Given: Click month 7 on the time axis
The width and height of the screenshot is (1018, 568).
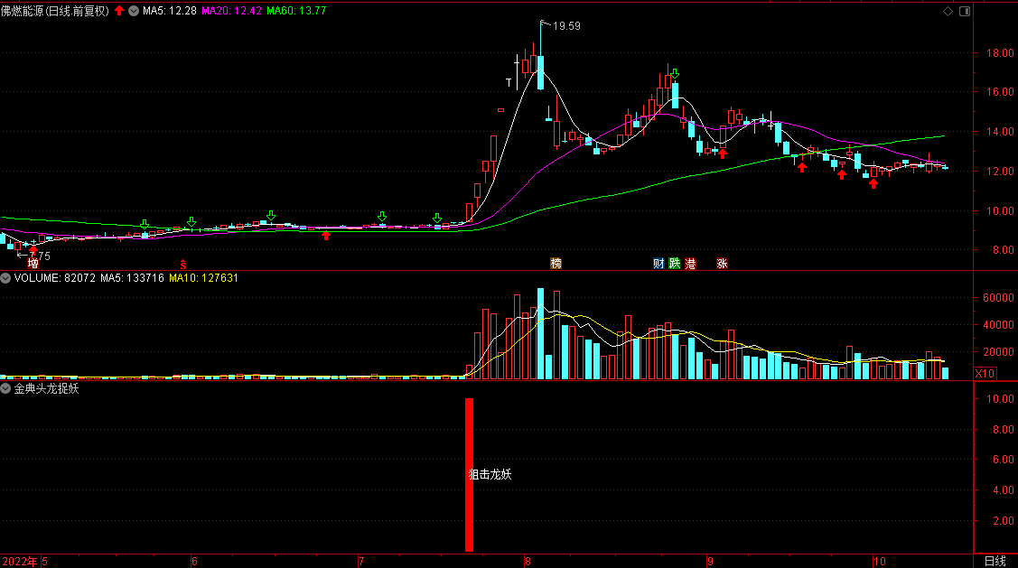Looking at the screenshot, I should 361,562.
